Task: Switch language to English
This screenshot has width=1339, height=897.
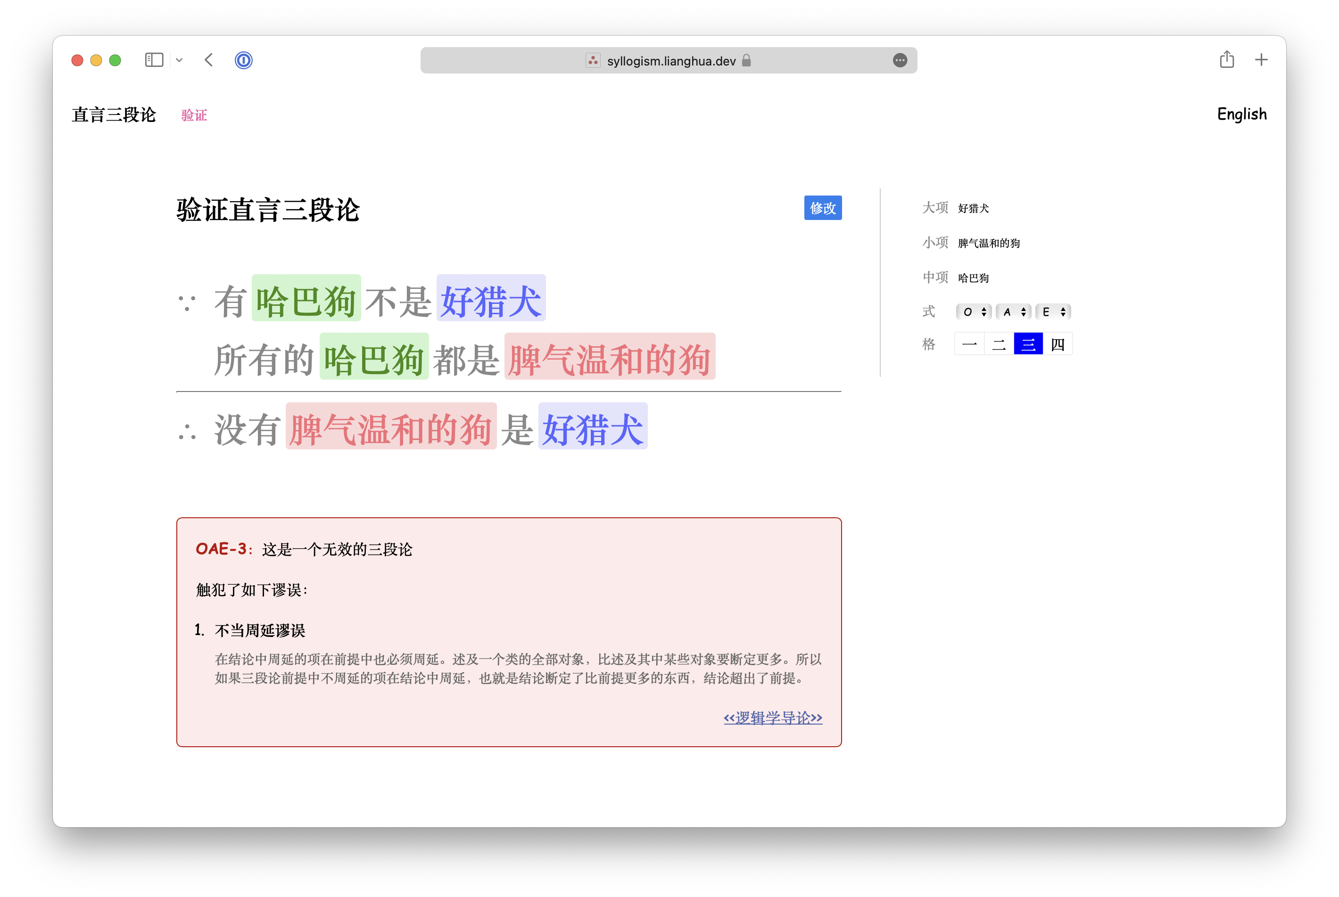Action: coord(1241,114)
